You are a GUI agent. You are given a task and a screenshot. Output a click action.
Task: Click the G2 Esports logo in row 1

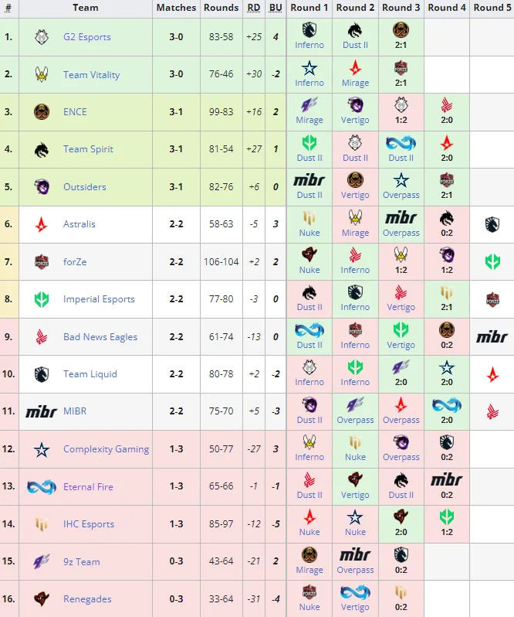click(42, 37)
